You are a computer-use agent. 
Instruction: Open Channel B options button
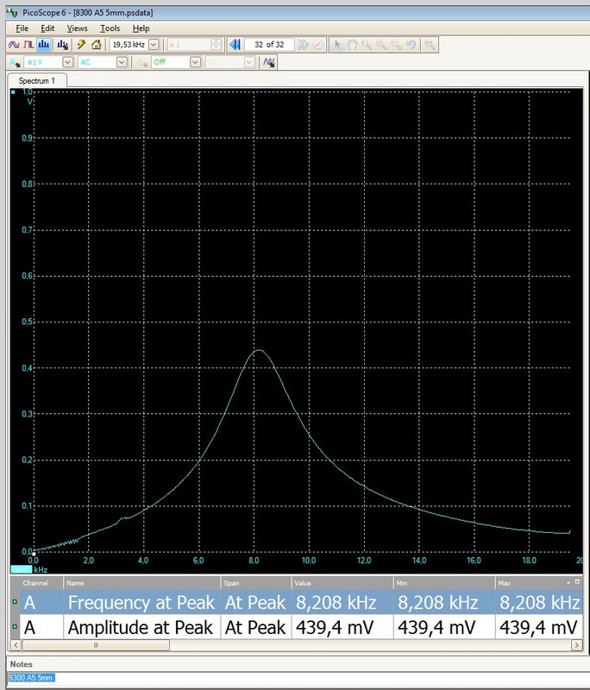coord(142,62)
